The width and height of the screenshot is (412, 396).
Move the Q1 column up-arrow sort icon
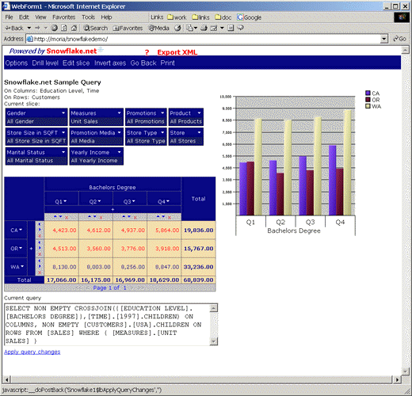coord(55,217)
